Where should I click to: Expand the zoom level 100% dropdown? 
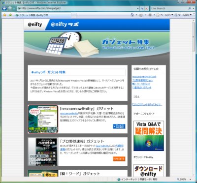[x=190, y=179]
